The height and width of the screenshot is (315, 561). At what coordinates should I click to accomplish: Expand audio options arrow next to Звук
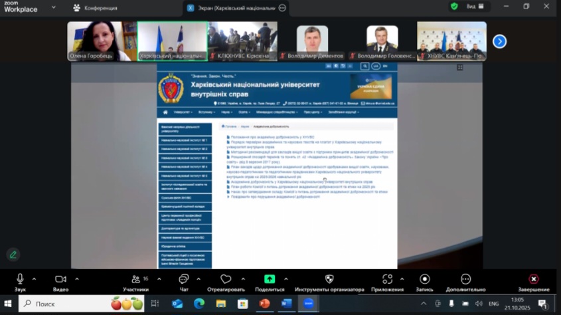(35, 278)
